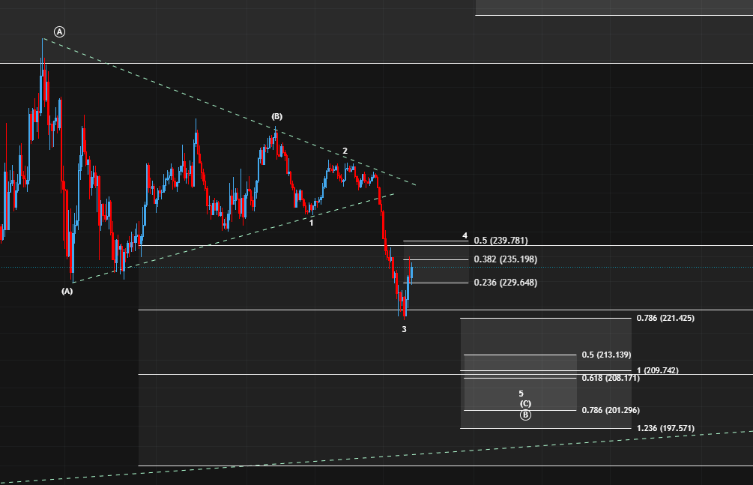This screenshot has width=753, height=485.
Task: Select the (C) wave label
Action: 526,403
